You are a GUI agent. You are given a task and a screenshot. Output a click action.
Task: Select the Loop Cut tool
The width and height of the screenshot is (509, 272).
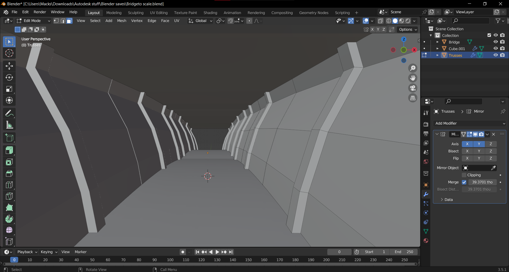(9, 185)
